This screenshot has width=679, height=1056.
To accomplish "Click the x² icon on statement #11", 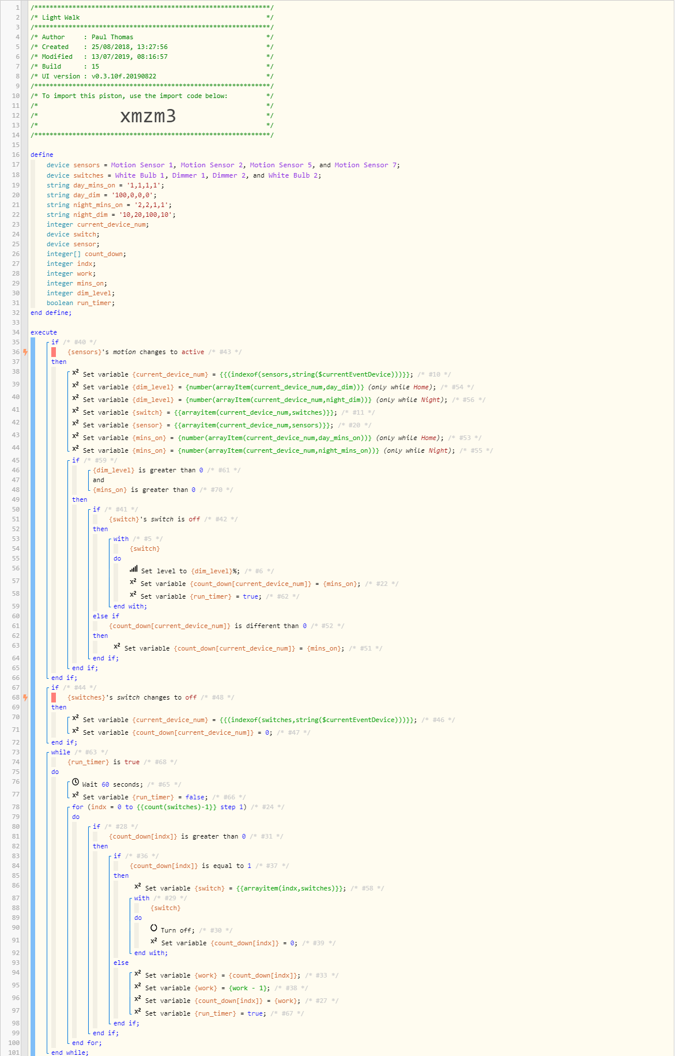I will (x=76, y=411).
